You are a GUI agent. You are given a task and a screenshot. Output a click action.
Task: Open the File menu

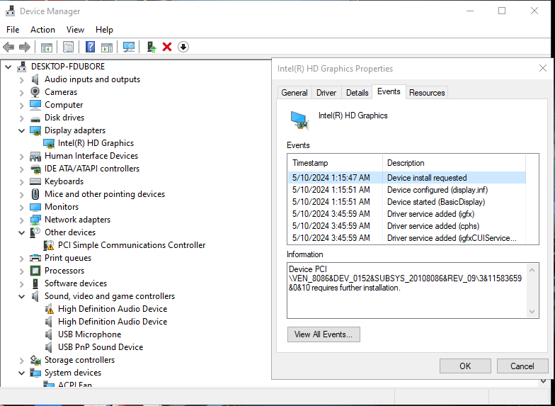click(x=13, y=30)
